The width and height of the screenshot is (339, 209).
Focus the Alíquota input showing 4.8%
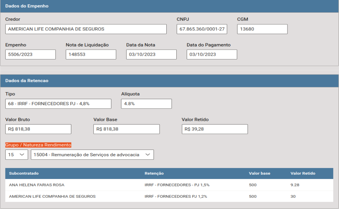click(x=146, y=104)
